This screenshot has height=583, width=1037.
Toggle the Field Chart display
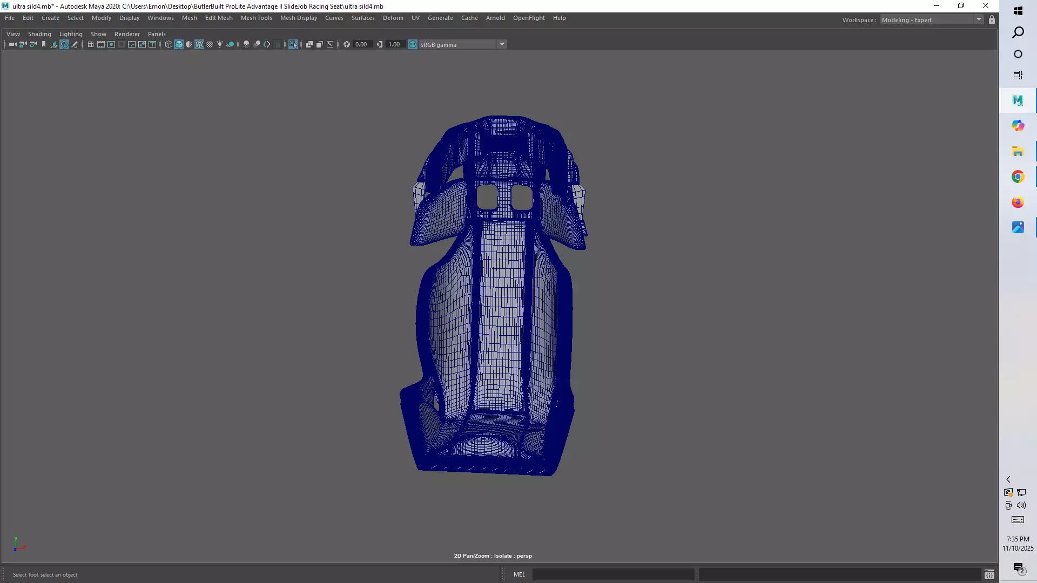[x=132, y=44]
